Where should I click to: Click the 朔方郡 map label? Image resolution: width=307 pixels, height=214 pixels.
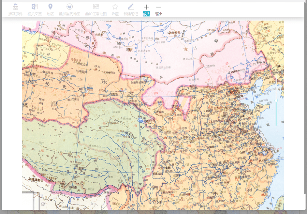tap(184, 94)
